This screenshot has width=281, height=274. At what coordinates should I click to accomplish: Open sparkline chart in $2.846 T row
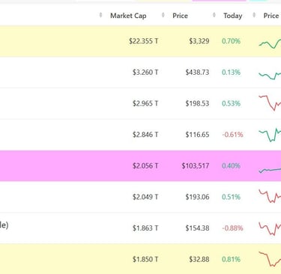270,135
